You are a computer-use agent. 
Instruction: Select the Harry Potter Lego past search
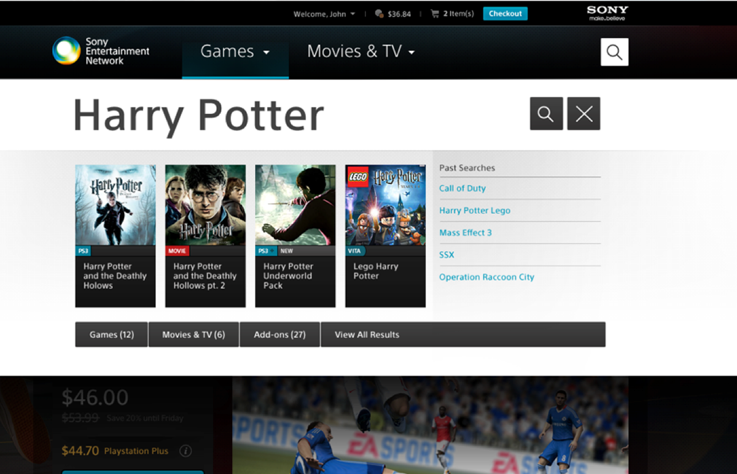(475, 211)
